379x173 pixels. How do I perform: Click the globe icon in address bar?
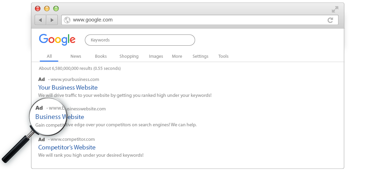click(x=67, y=20)
